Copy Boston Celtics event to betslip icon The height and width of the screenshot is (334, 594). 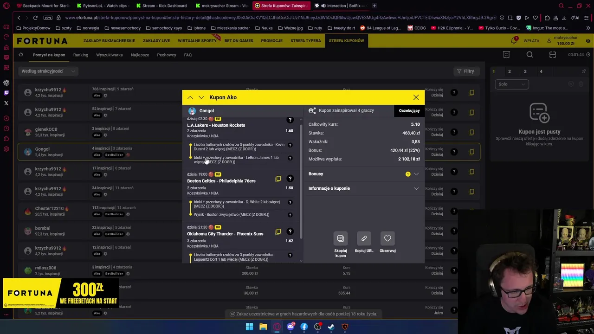tap(278, 179)
